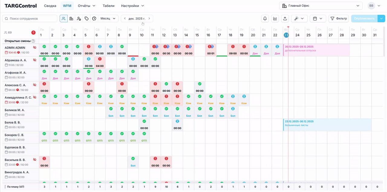Screen dimensions: 387x192
Task: Go to next month arrow
Action: pyautogui.click(x=149, y=19)
